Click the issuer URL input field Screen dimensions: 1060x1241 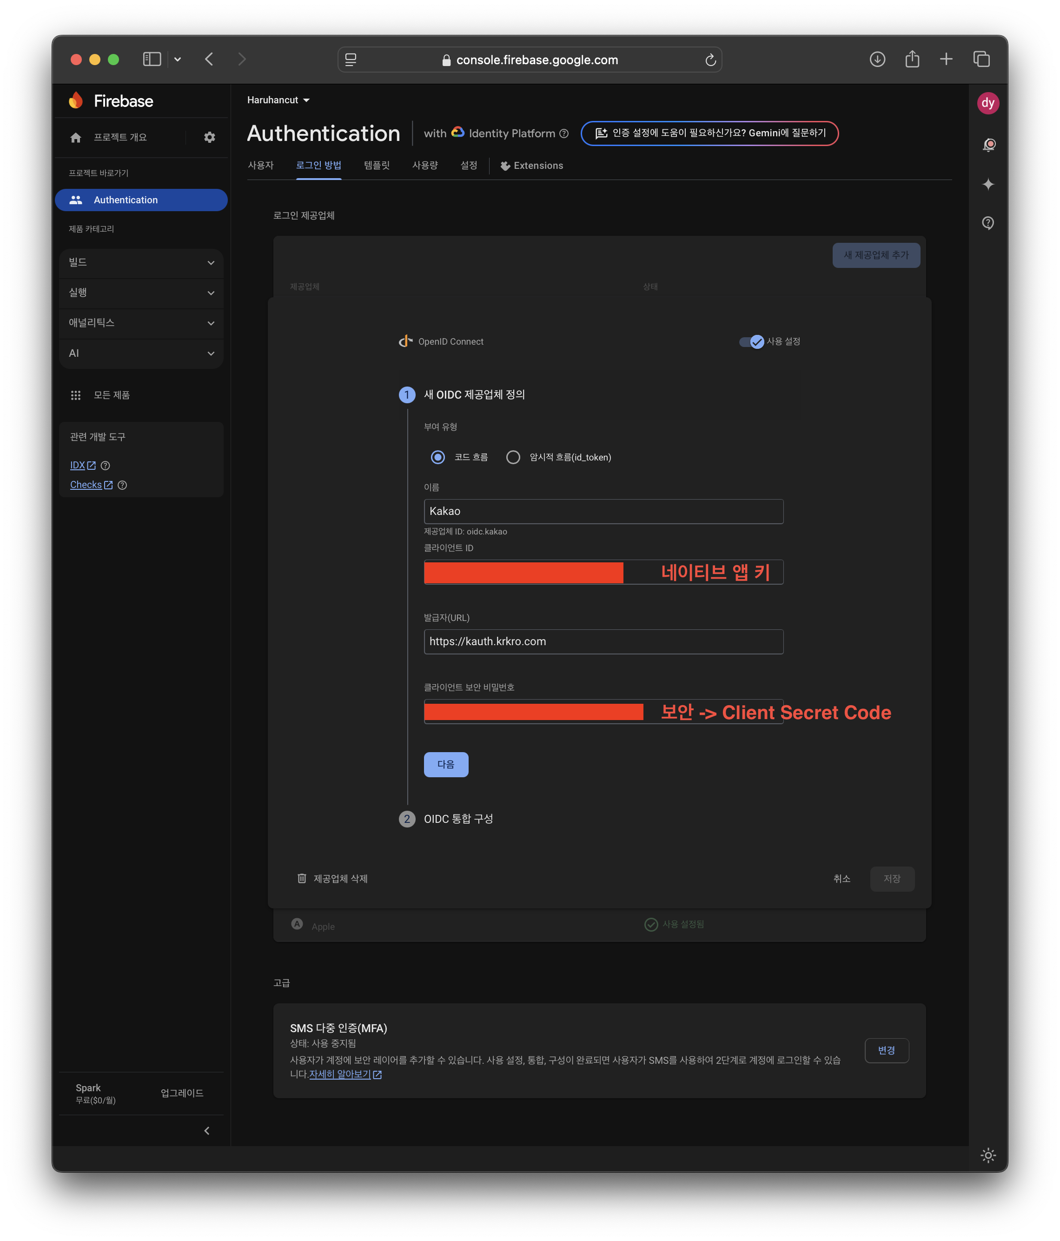603,641
